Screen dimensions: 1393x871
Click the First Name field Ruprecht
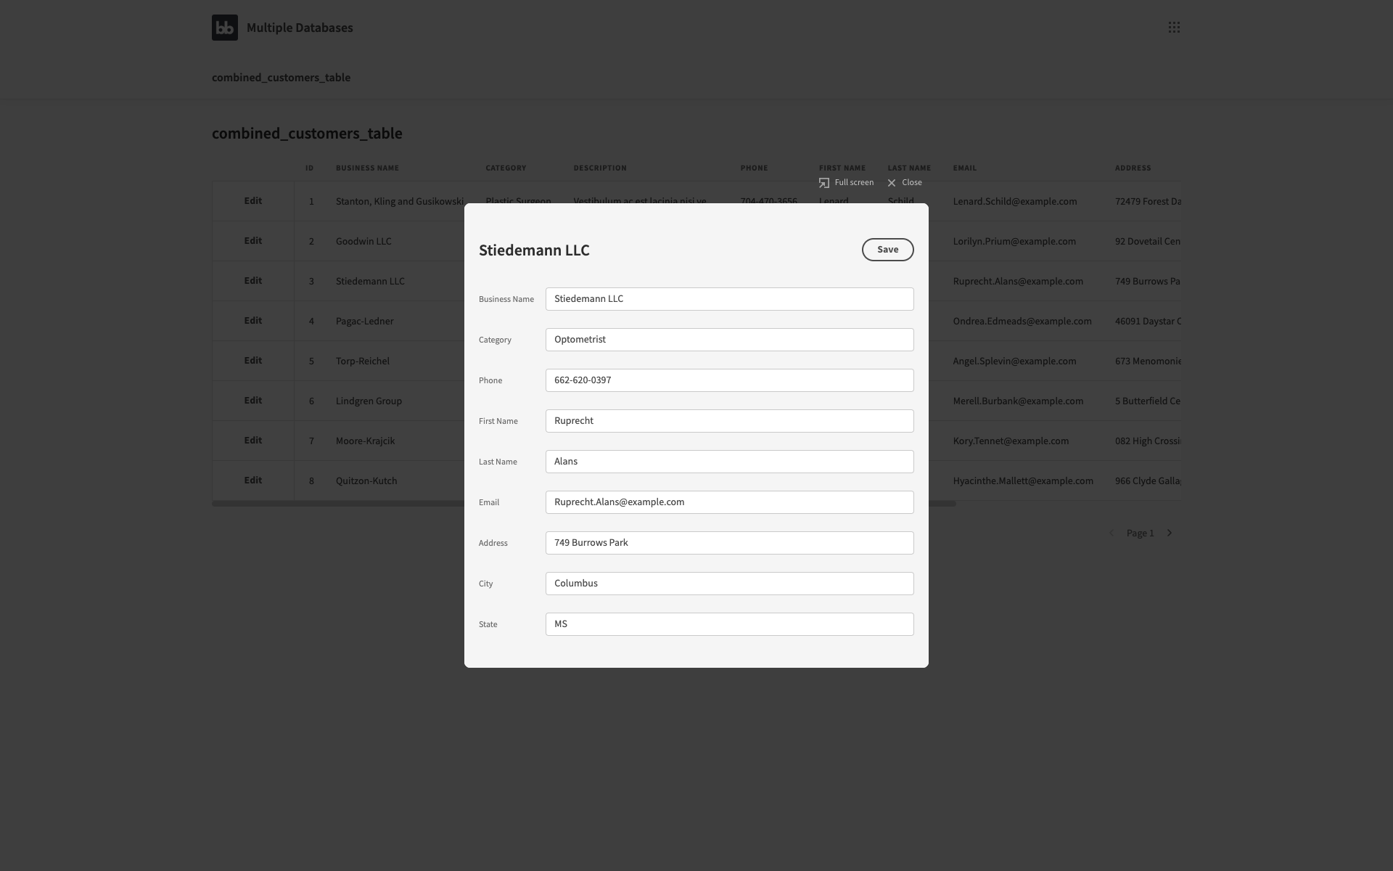(729, 421)
